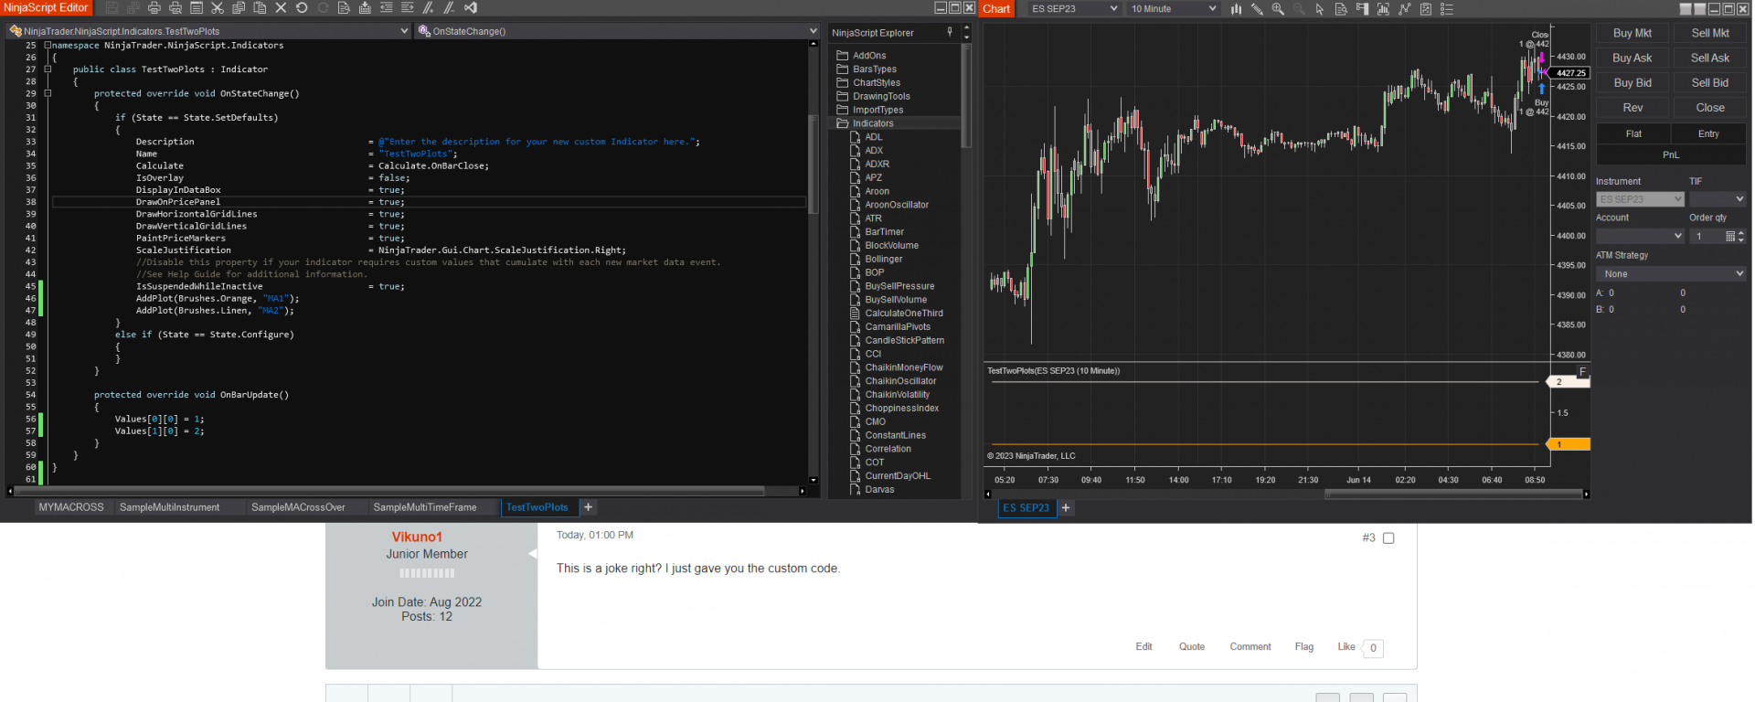Click the Like link on the forum post

[x=1346, y=647]
